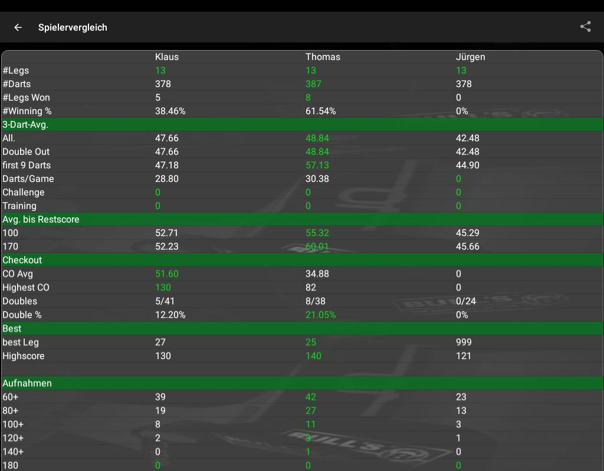The width and height of the screenshot is (604, 471).
Task: Tap Jürgen's best Leg value 999
Action: [464, 342]
